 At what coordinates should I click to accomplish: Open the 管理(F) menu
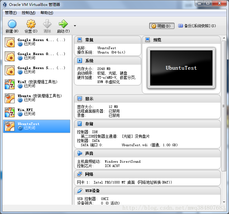(x=11, y=13)
